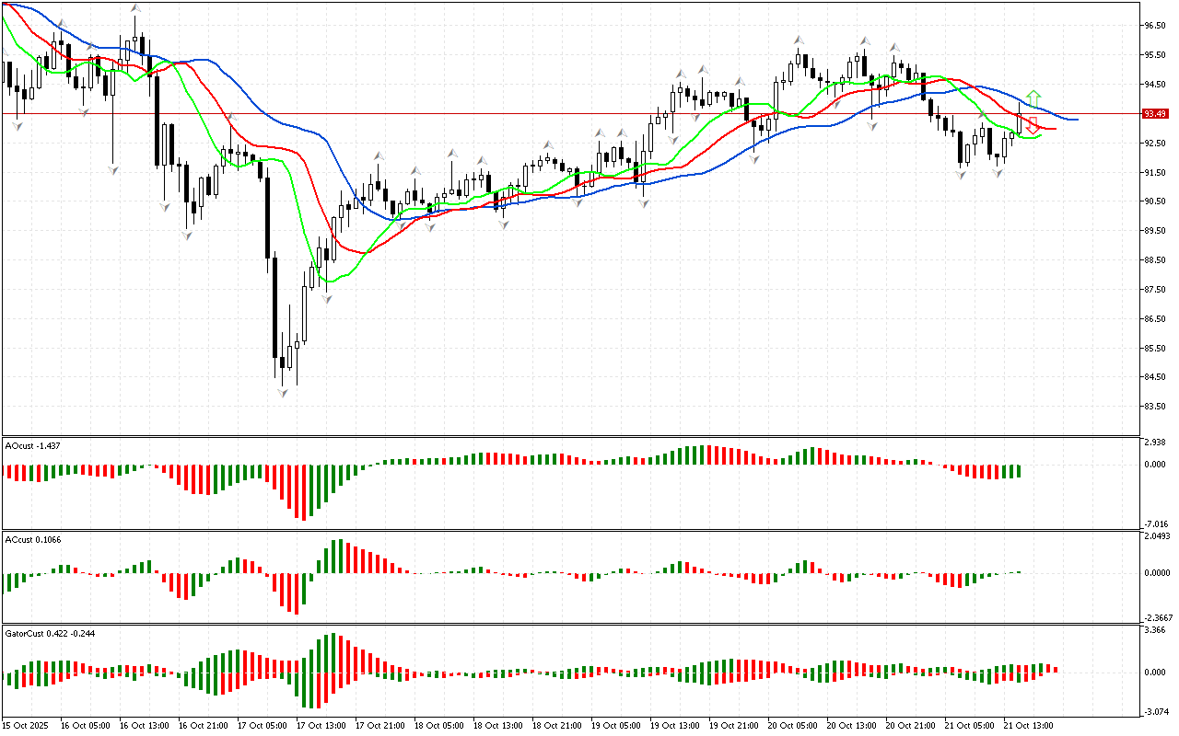Click the 21 Oct 13:00 time label
The image size is (1179, 736).
coord(1029,725)
